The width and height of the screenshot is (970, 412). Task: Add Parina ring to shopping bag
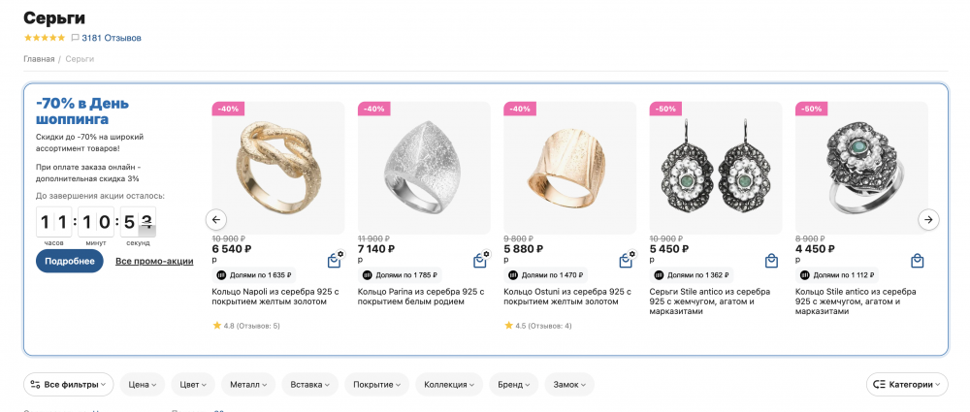(x=480, y=260)
